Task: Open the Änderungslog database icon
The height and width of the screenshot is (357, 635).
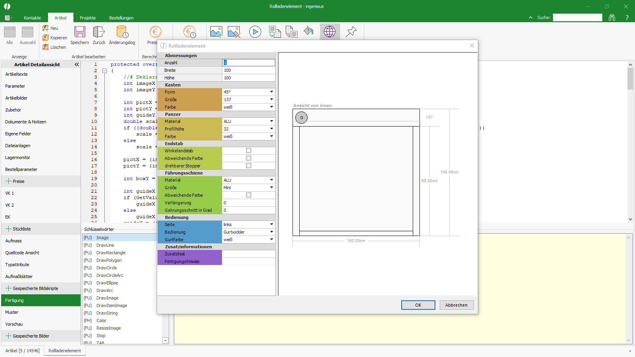Action: coord(122,32)
